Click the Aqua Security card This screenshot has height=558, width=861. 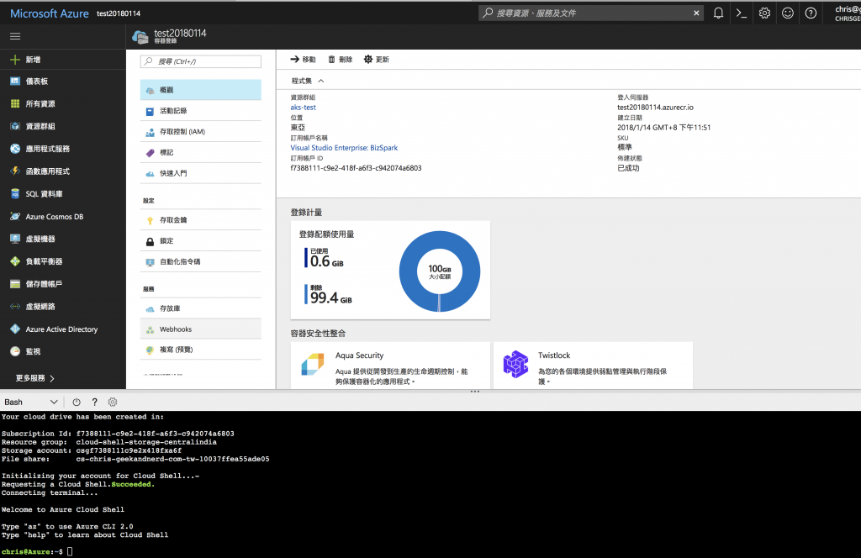coord(390,366)
